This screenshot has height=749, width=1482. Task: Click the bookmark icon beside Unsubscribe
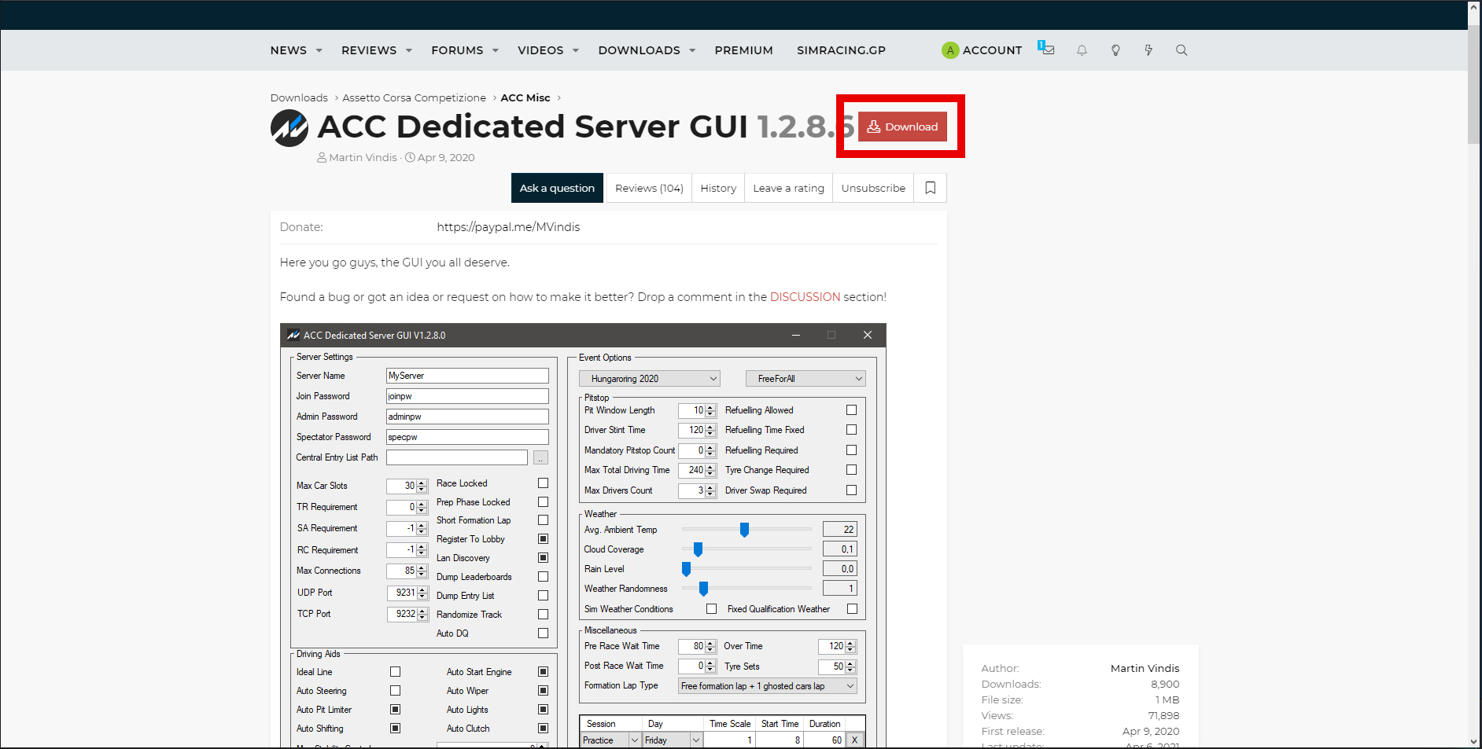(931, 188)
